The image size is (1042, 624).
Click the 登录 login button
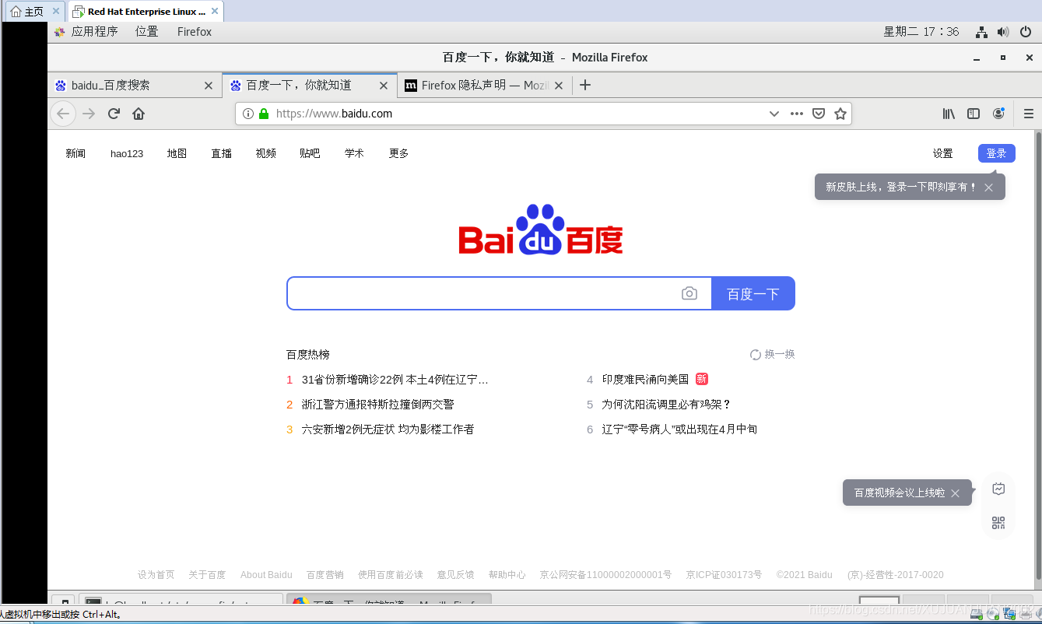(997, 153)
